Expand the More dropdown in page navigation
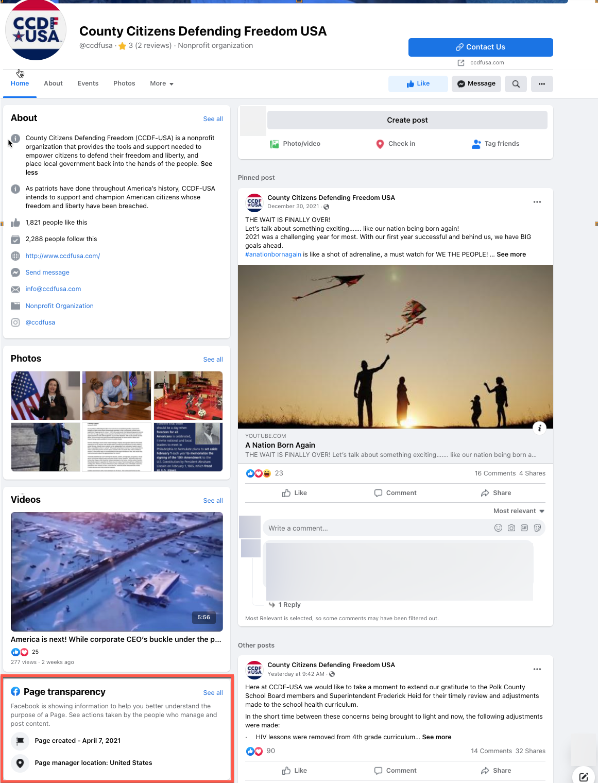Screen dimensions: 598x783 (162, 83)
